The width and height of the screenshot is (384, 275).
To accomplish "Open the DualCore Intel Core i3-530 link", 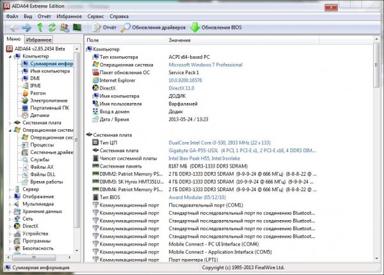I will 220,143.
